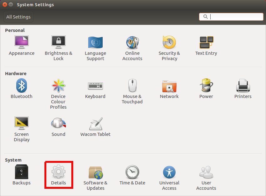Minimize the System Settings window
The width and height of the screenshot is (266, 196).
click(11, 5)
